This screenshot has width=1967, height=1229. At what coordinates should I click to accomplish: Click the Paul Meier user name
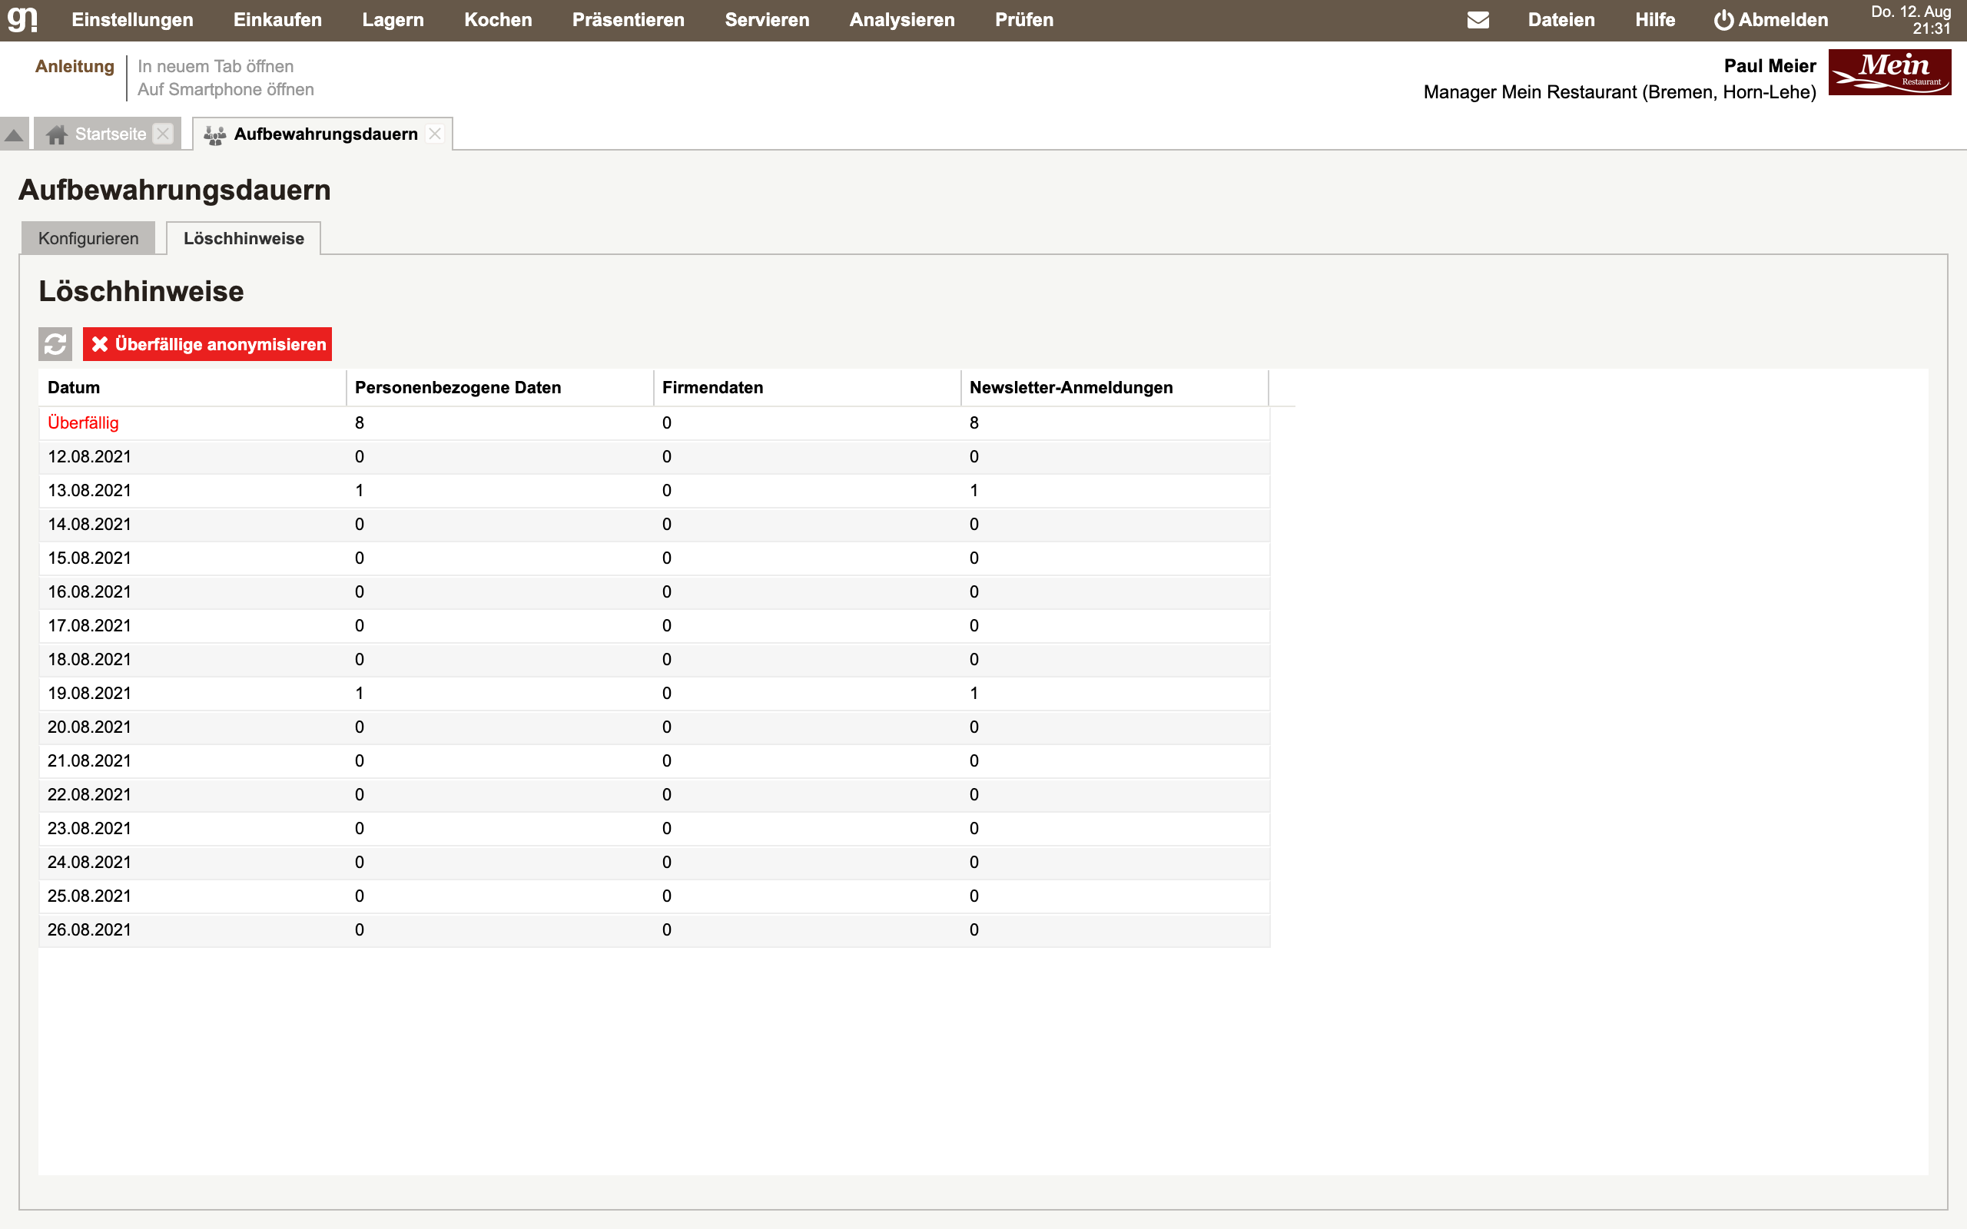1770,66
